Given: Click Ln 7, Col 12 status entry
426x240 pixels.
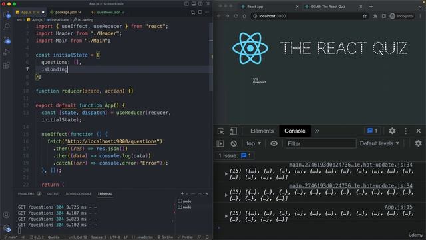Looking at the screenshot, I should tap(78, 237).
